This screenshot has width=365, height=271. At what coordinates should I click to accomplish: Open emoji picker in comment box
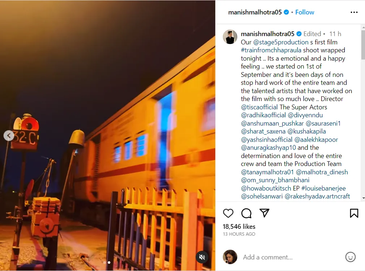click(x=350, y=257)
